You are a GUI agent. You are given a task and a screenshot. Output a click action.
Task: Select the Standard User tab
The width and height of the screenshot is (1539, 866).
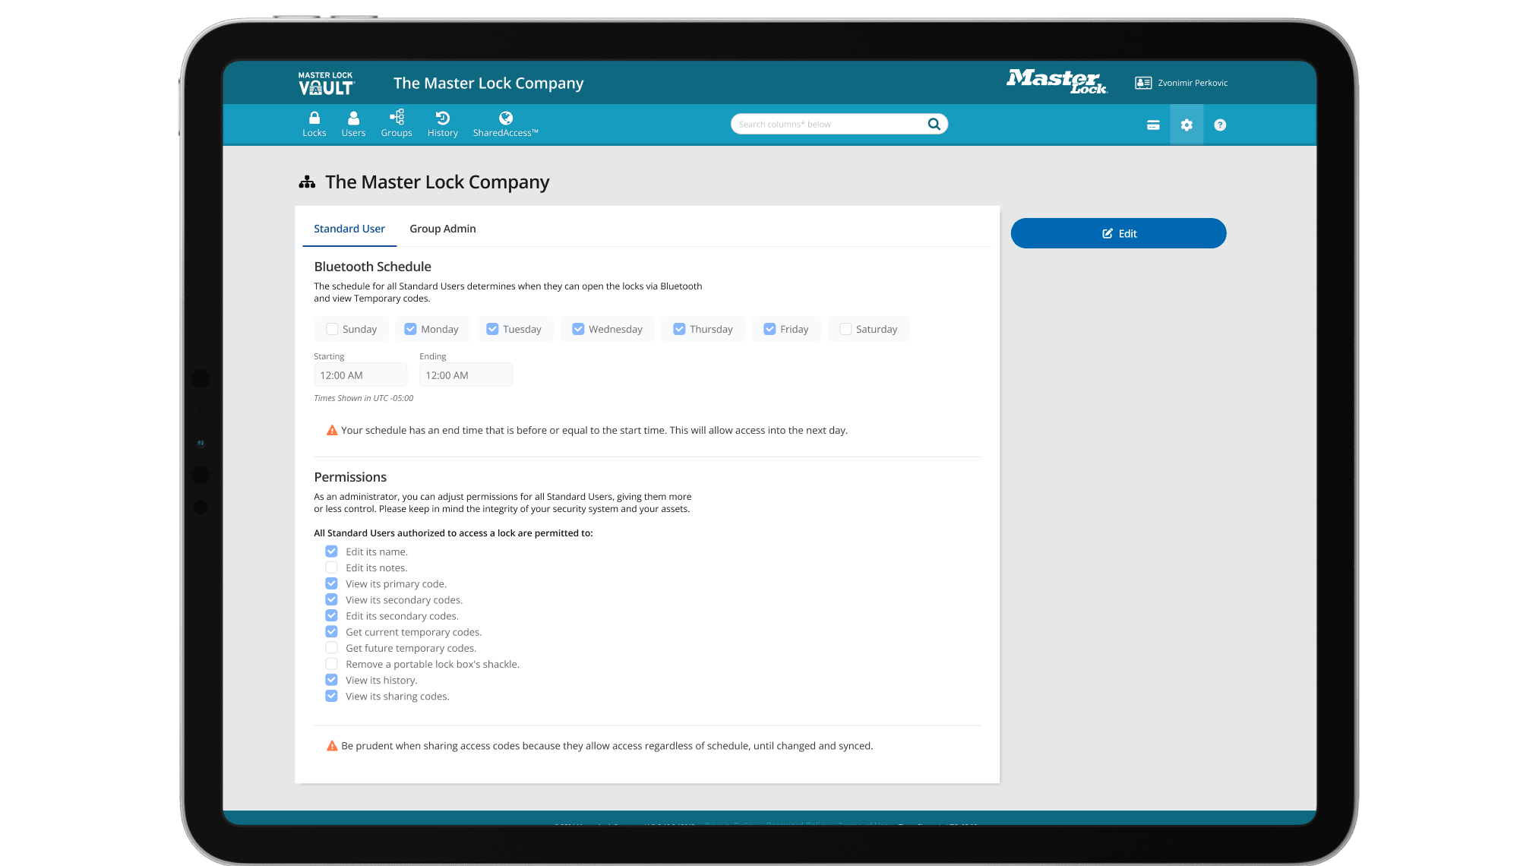point(349,229)
